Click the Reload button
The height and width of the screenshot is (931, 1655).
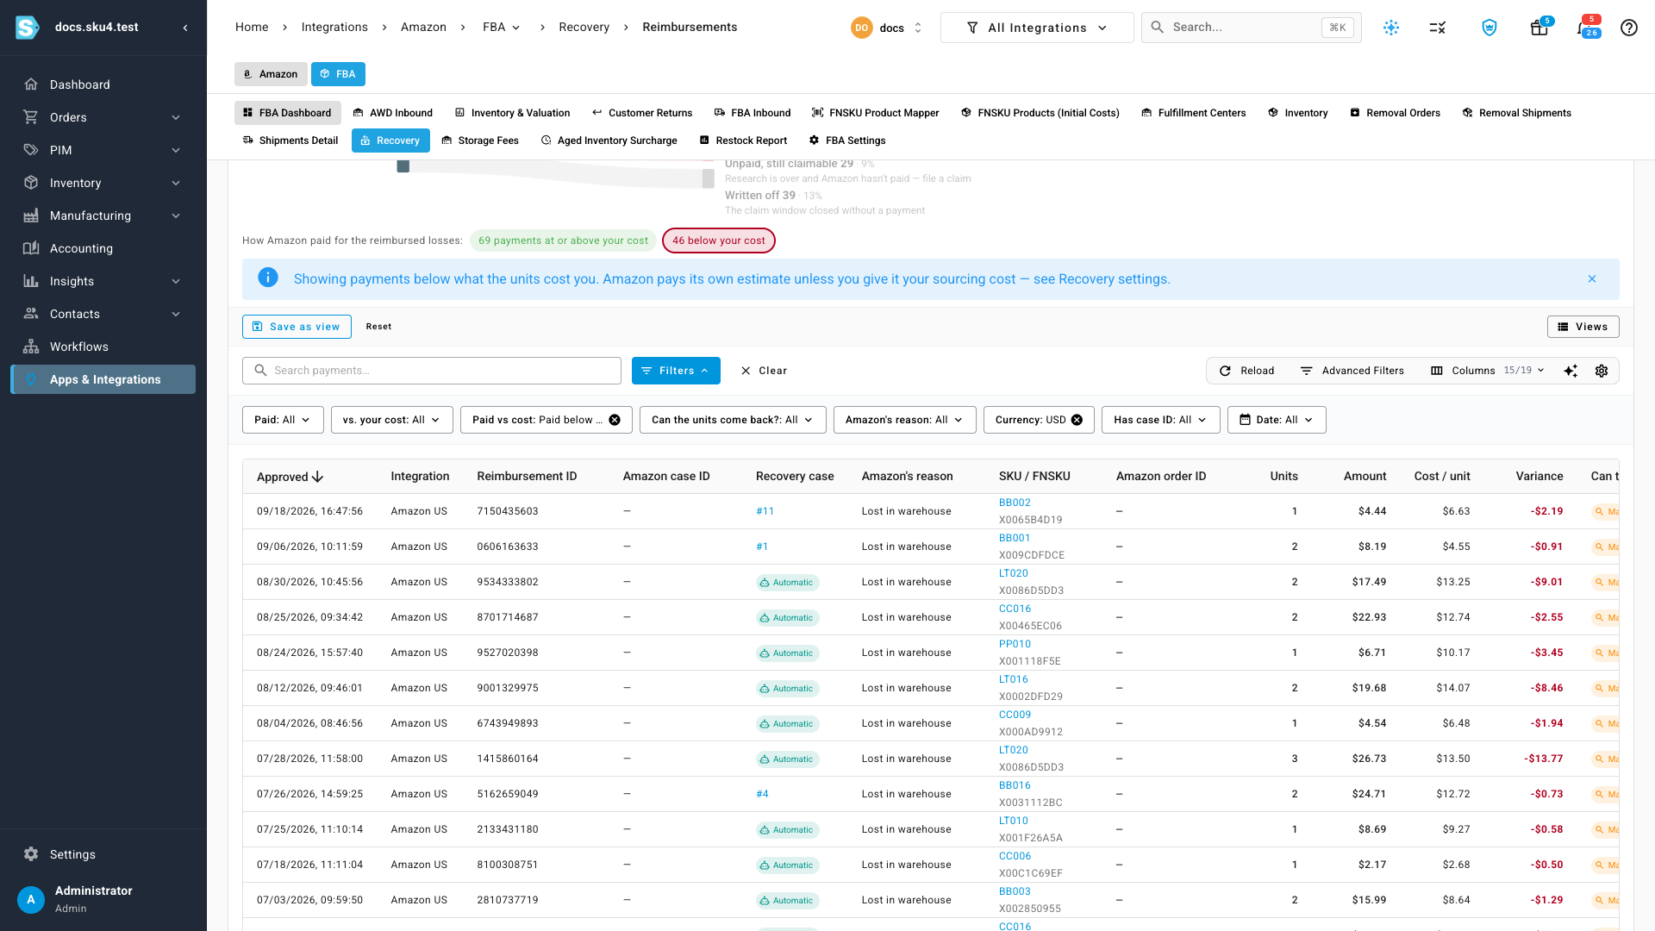point(1247,371)
